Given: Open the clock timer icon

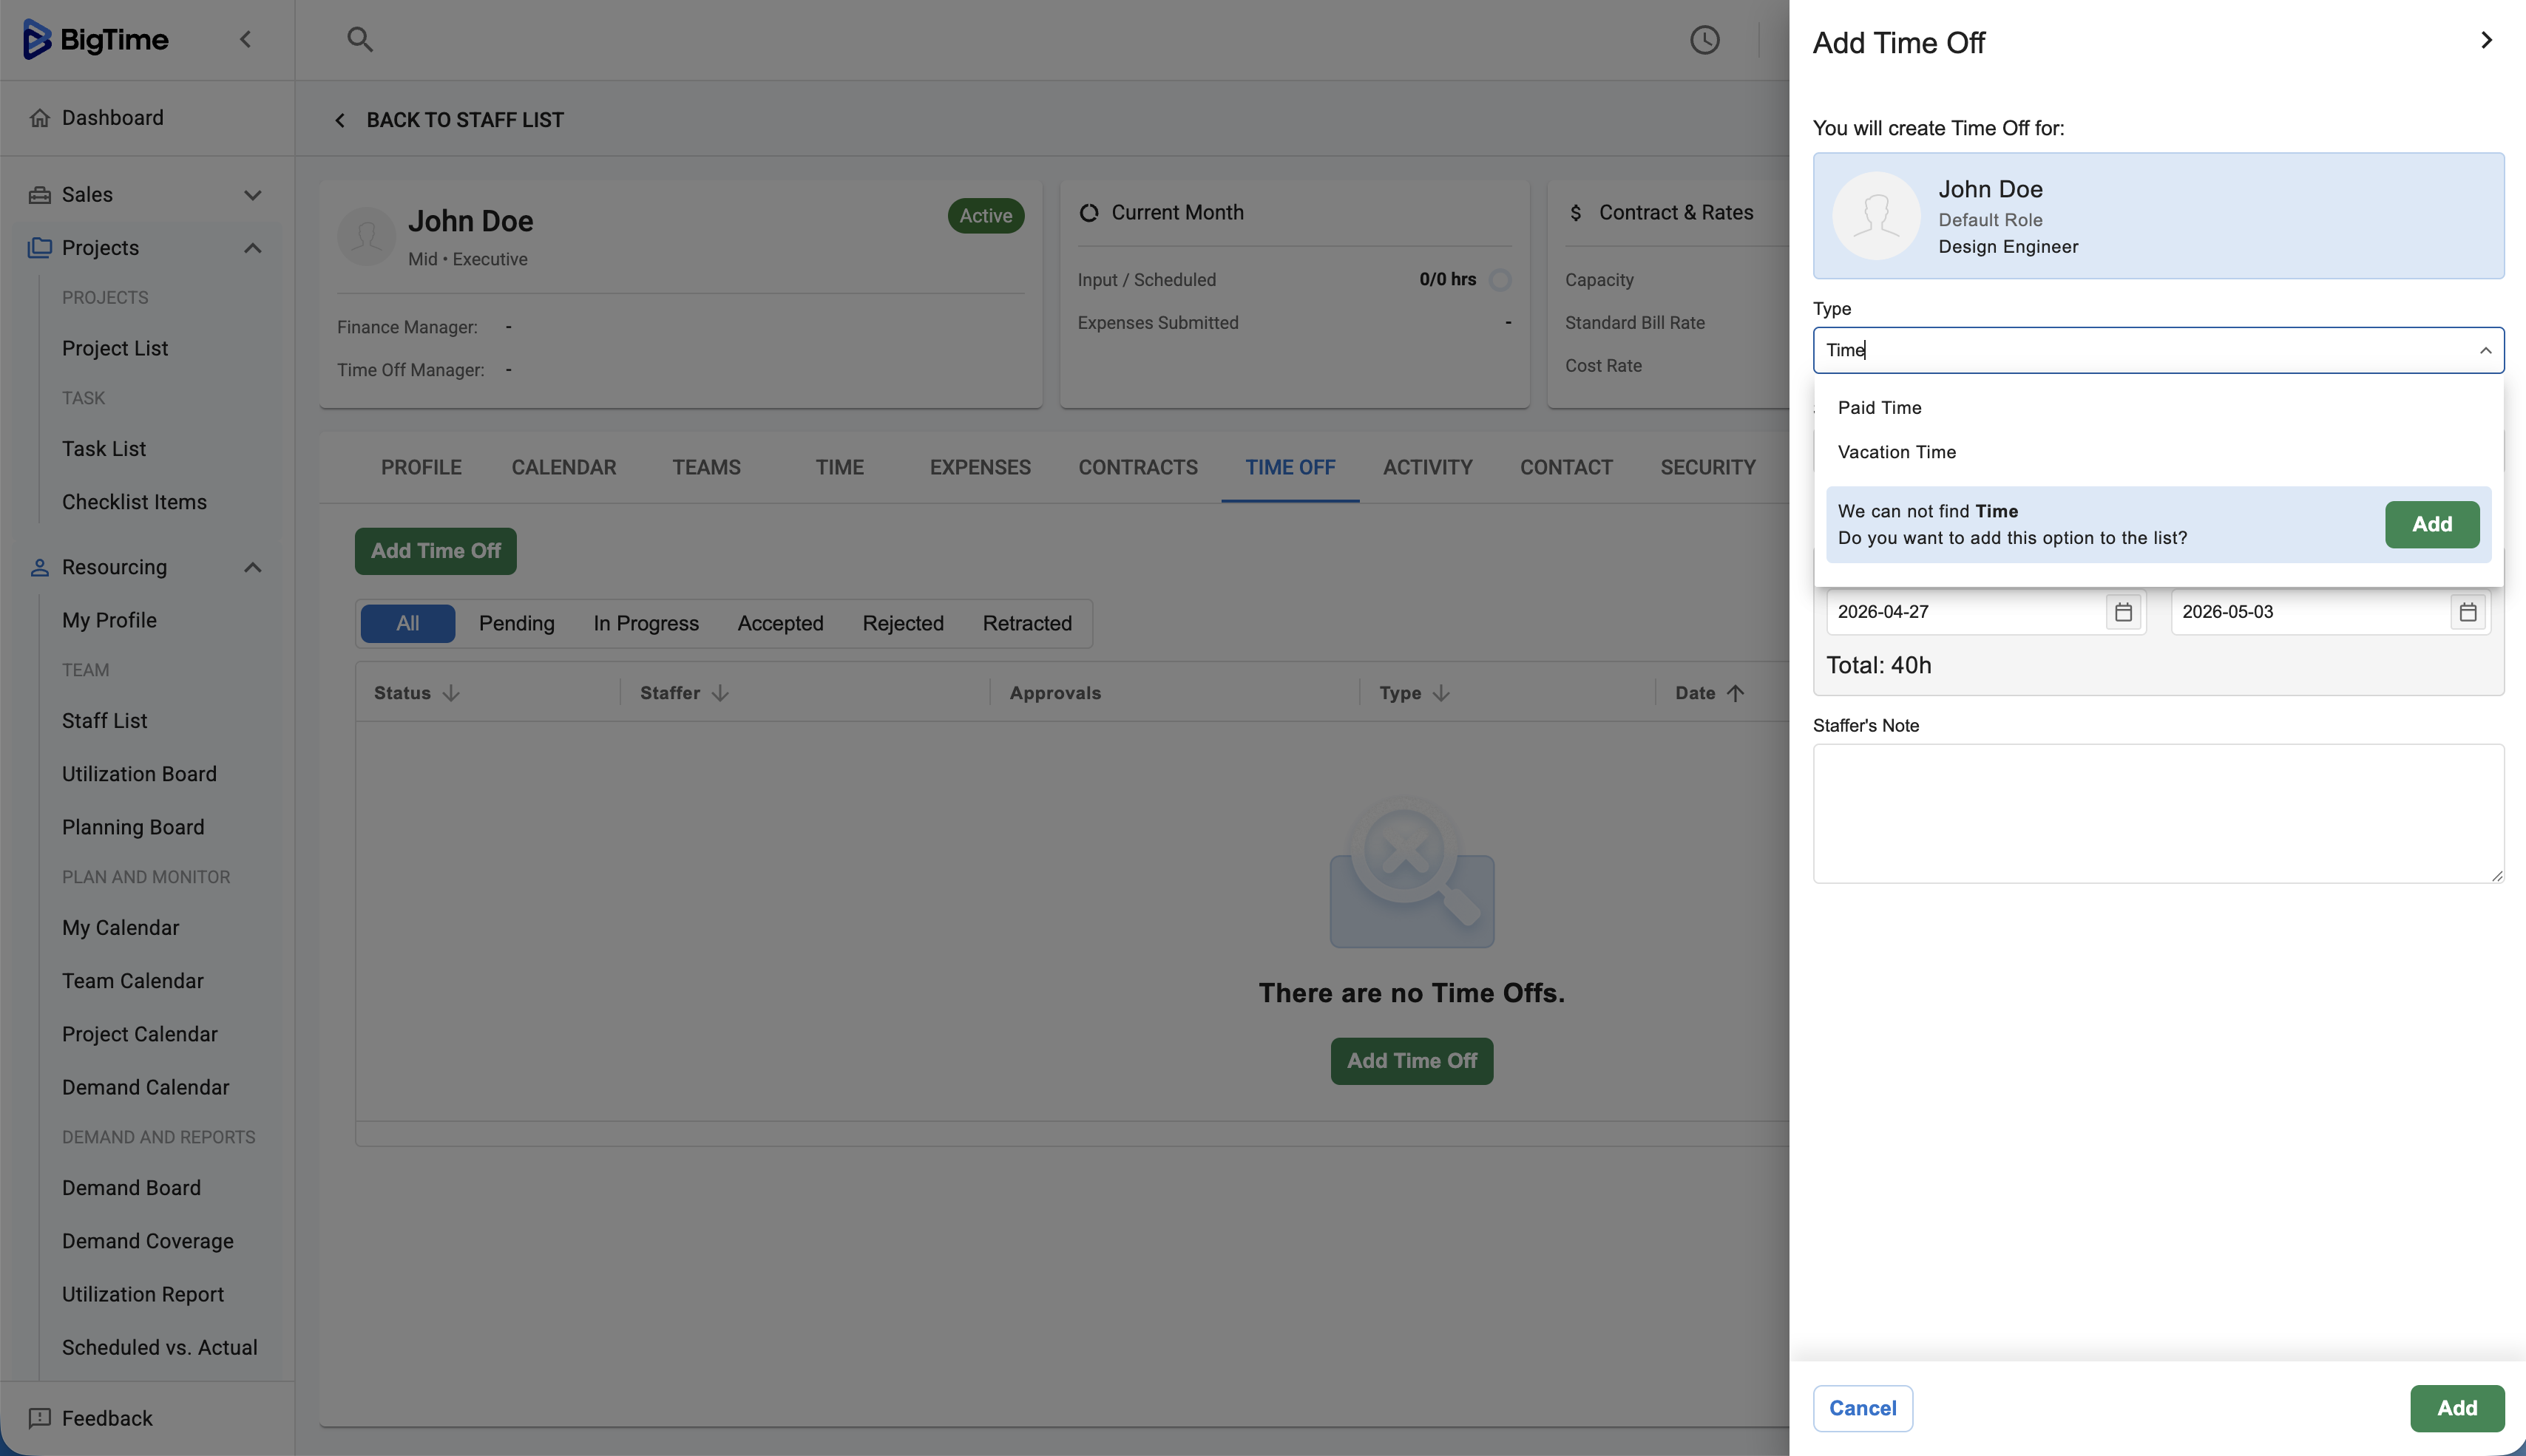Looking at the screenshot, I should click(x=1704, y=40).
